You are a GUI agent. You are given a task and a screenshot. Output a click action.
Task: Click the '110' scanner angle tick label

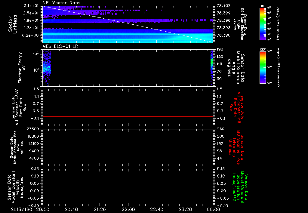pyautogui.click(x=220, y=64)
